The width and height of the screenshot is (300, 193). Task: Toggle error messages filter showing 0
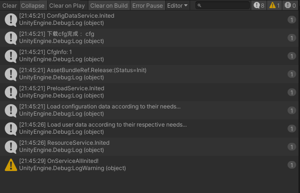pyautogui.click(x=290, y=6)
